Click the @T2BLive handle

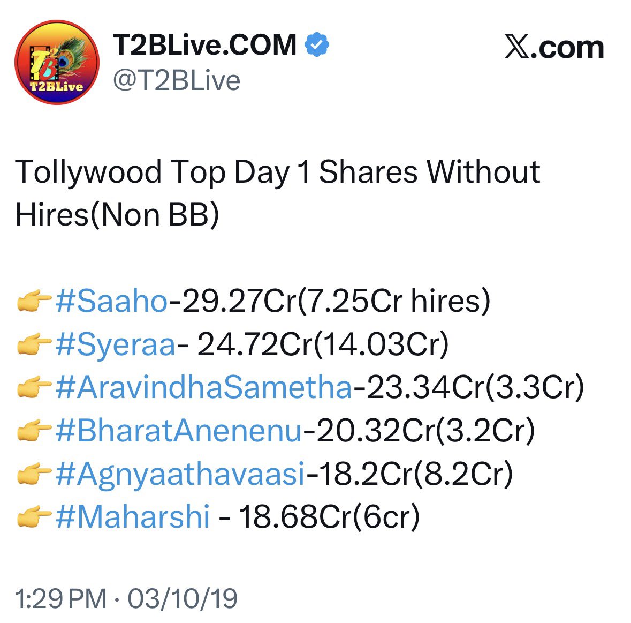pyautogui.click(x=177, y=81)
